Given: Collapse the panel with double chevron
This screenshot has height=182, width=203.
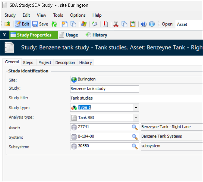Looking at the screenshot, I should pos(4,35).
